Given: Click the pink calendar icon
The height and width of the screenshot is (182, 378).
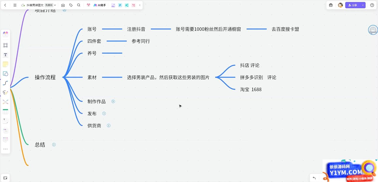Looking at the screenshot, I should click(x=88, y=5).
